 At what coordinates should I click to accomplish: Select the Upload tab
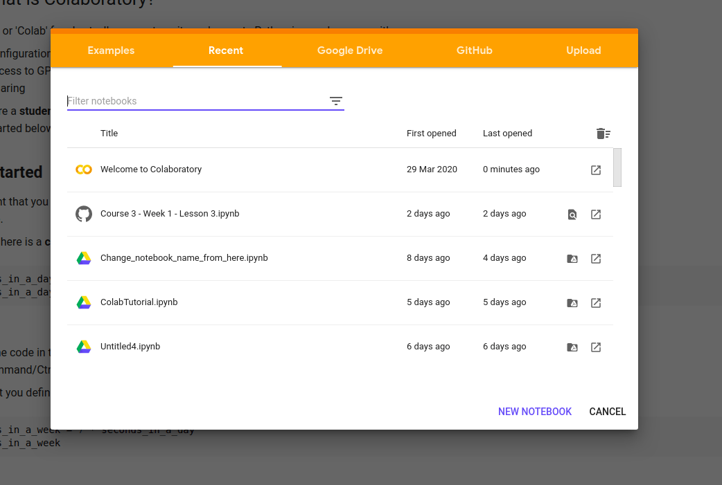tap(583, 51)
